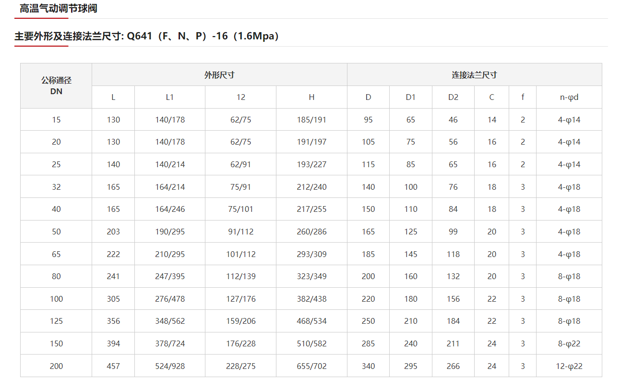The height and width of the screenshot is (380, 621).
Task: Click the 127/176 cell
Action: 241,299
